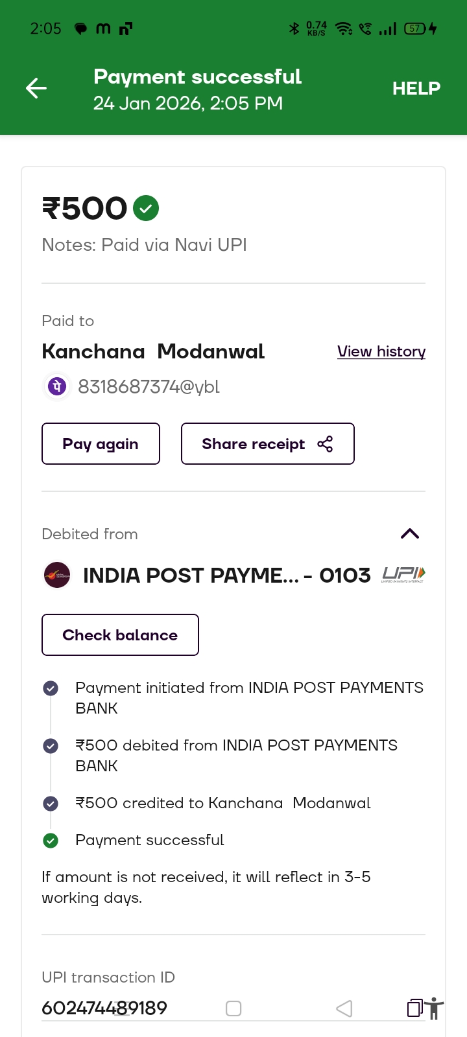Tap the PhonePe icon beside UPI ID
This screenshot has height=1037, width=467.
point(57,387)
